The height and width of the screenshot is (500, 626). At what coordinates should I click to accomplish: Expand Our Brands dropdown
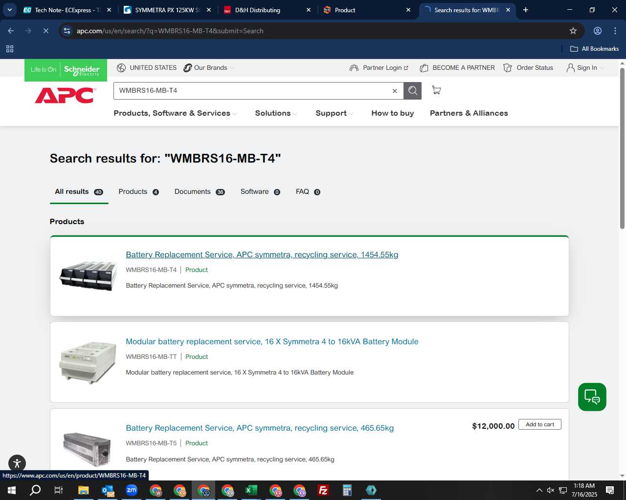pos(209,68)
